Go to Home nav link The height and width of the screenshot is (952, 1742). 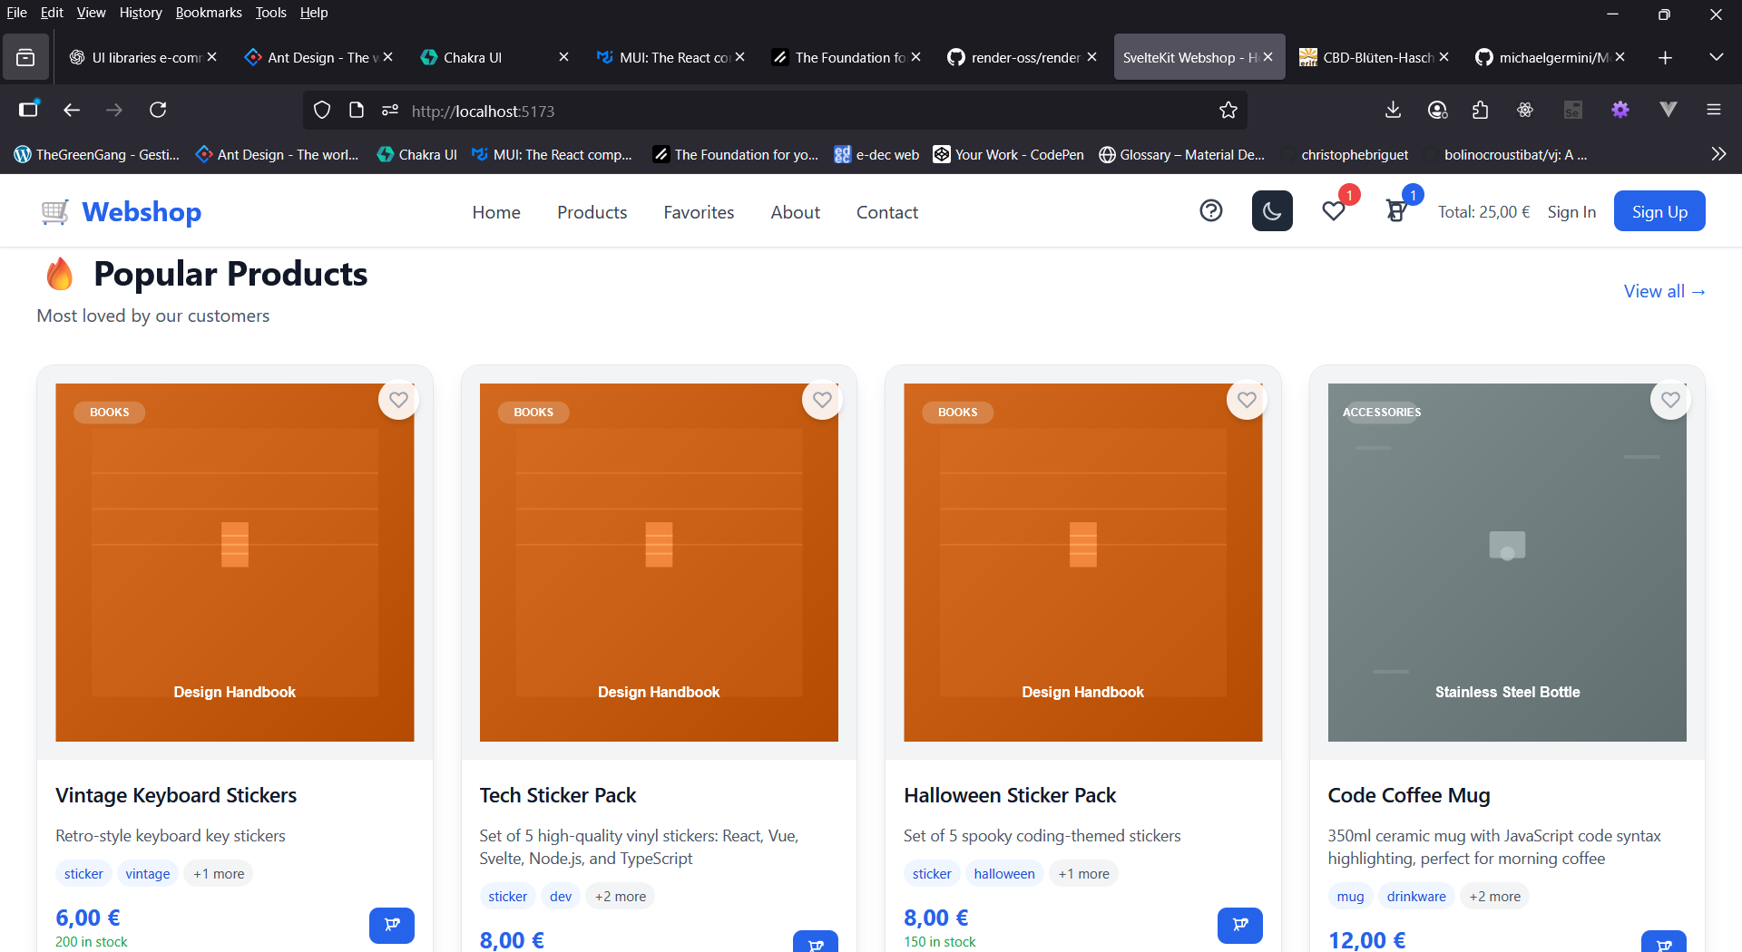click(496, 212)
